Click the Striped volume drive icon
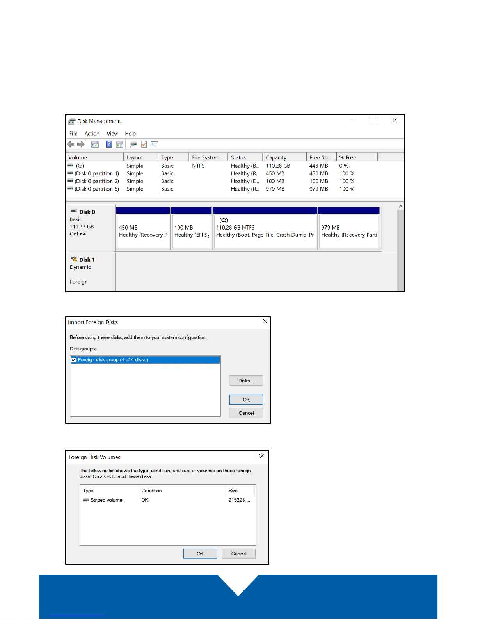Screen dimensions: 478x619 point(86,500)
